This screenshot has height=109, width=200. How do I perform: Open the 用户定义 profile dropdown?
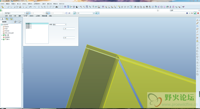15,13
